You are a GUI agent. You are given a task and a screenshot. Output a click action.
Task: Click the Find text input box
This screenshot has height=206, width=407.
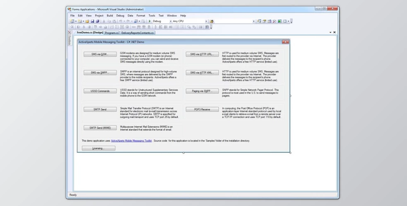(233, 21)
